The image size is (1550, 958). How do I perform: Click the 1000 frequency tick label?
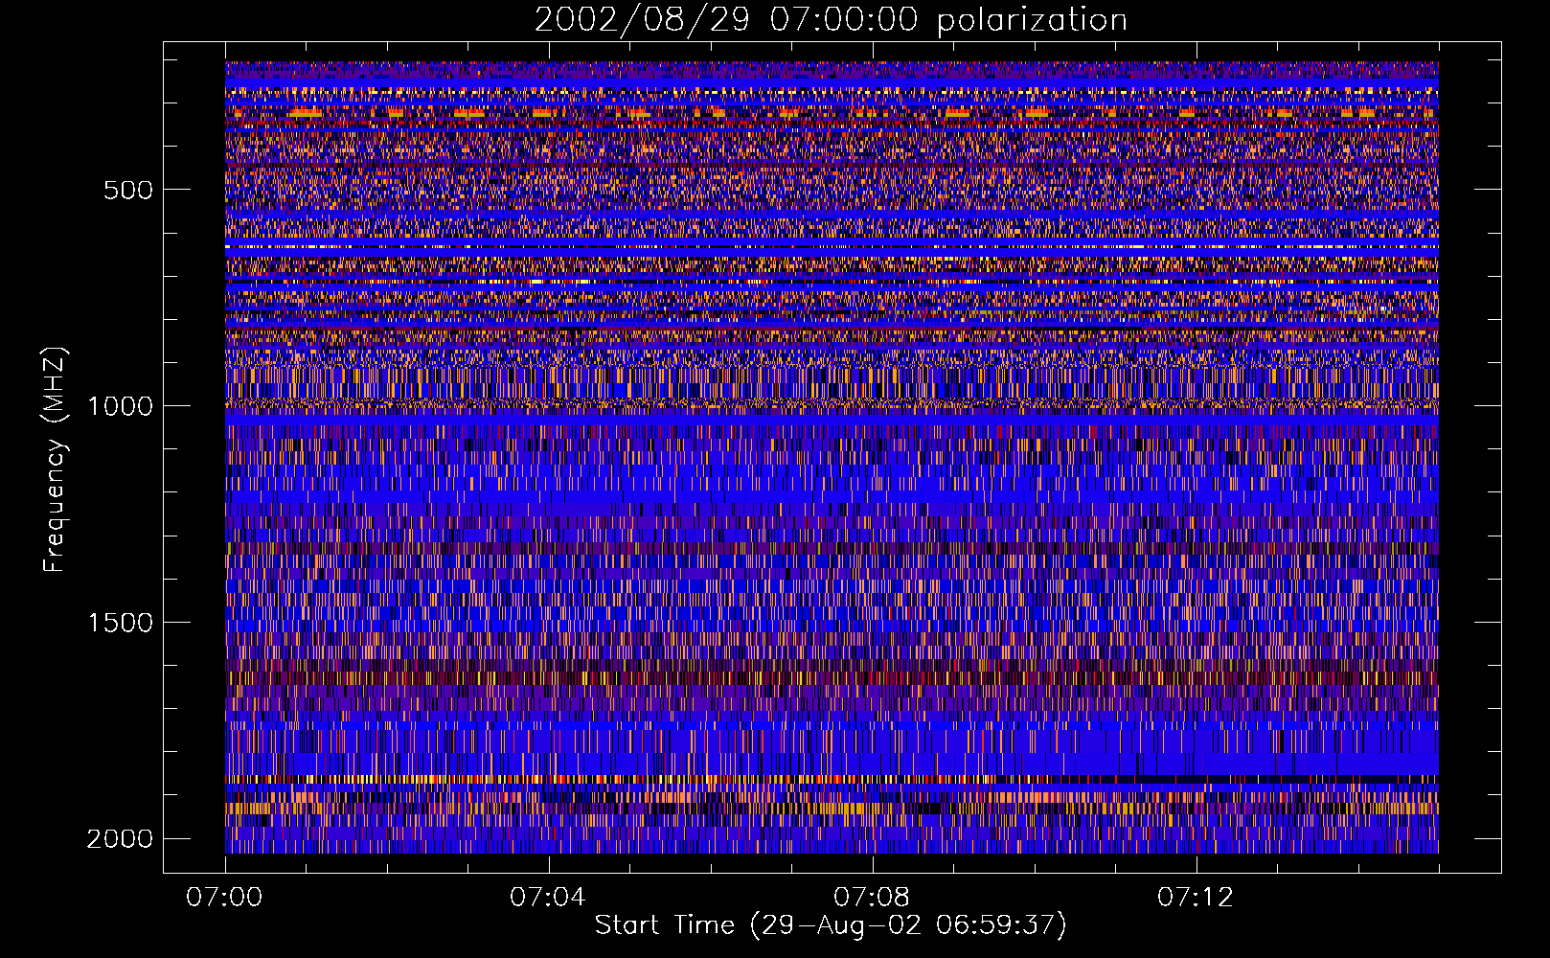tap(121, 406)
